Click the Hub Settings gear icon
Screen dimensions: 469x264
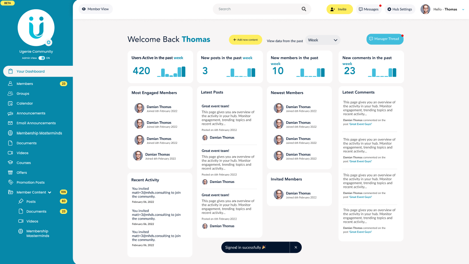(389, 9)
